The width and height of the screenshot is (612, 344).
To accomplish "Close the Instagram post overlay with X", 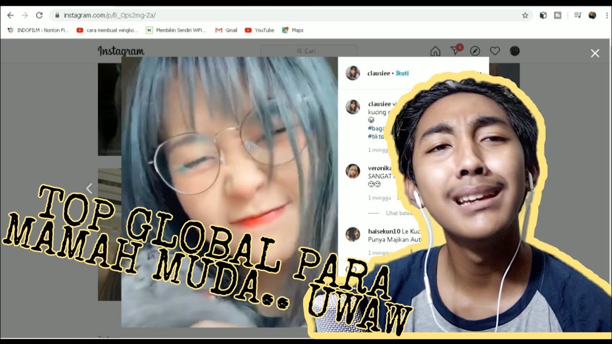I will tap(595, 53).
